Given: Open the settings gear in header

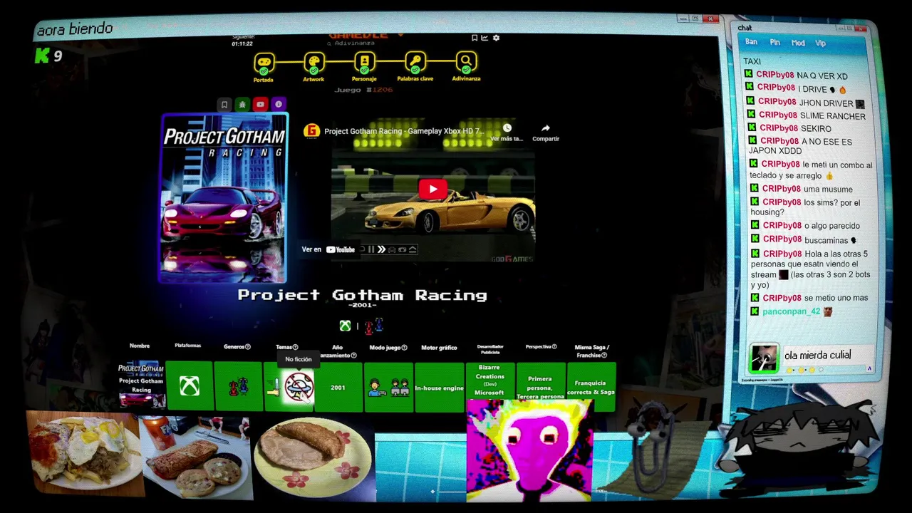Looking at the screenshot, I should tap(496, 38).
